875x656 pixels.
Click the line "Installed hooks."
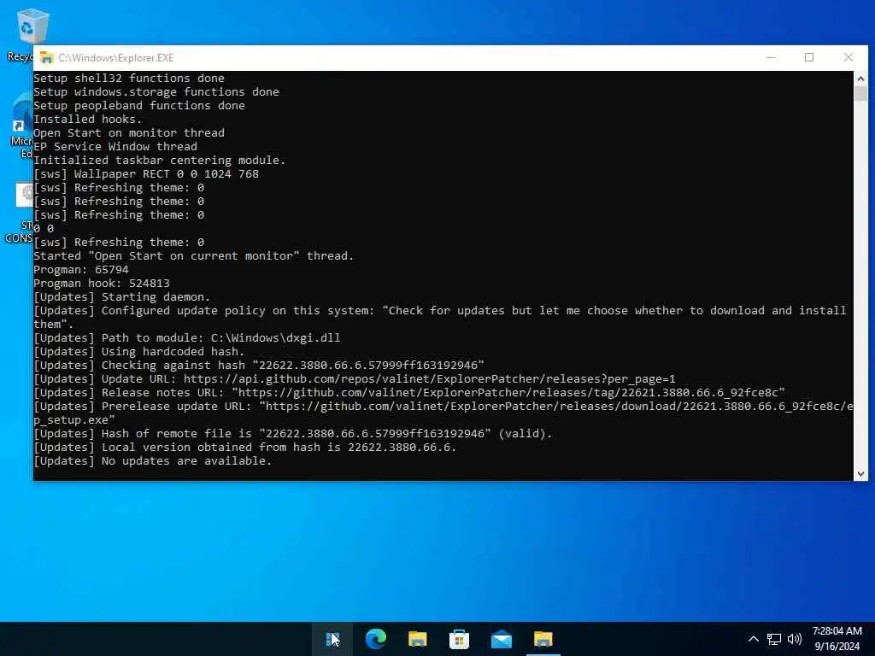88,120
